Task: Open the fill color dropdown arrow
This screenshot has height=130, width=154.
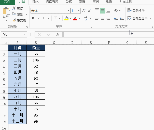Action: pyautogui.click(x=71, y=18)
